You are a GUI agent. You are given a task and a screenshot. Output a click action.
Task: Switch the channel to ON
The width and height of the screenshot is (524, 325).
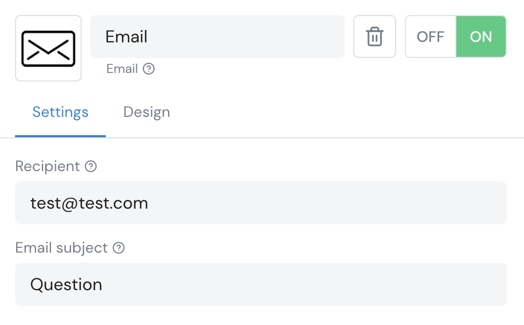(x=481, y=36)
